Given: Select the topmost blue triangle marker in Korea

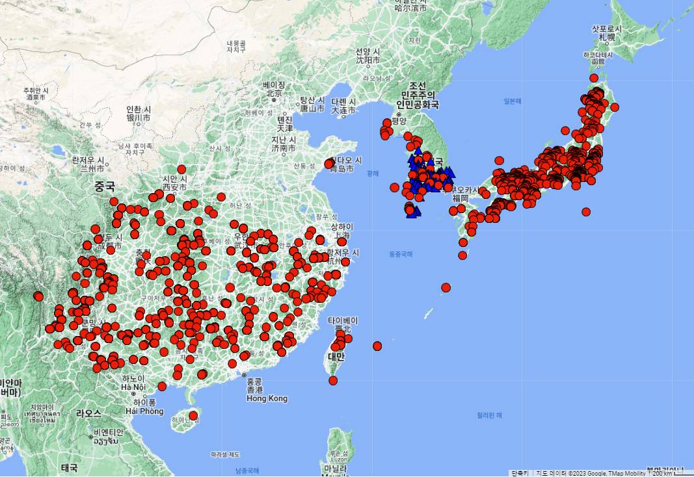Looking at the screenshot, I should (x=412, y=157).
